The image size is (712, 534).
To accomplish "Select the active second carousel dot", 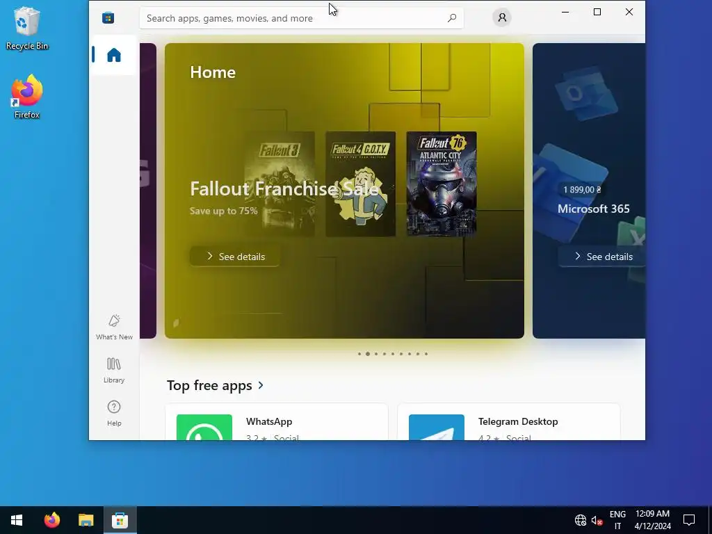I will point(368,354).
